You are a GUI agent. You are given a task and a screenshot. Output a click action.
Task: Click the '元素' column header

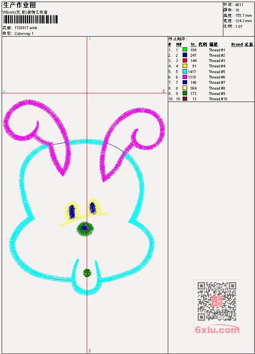click(249, 44)
